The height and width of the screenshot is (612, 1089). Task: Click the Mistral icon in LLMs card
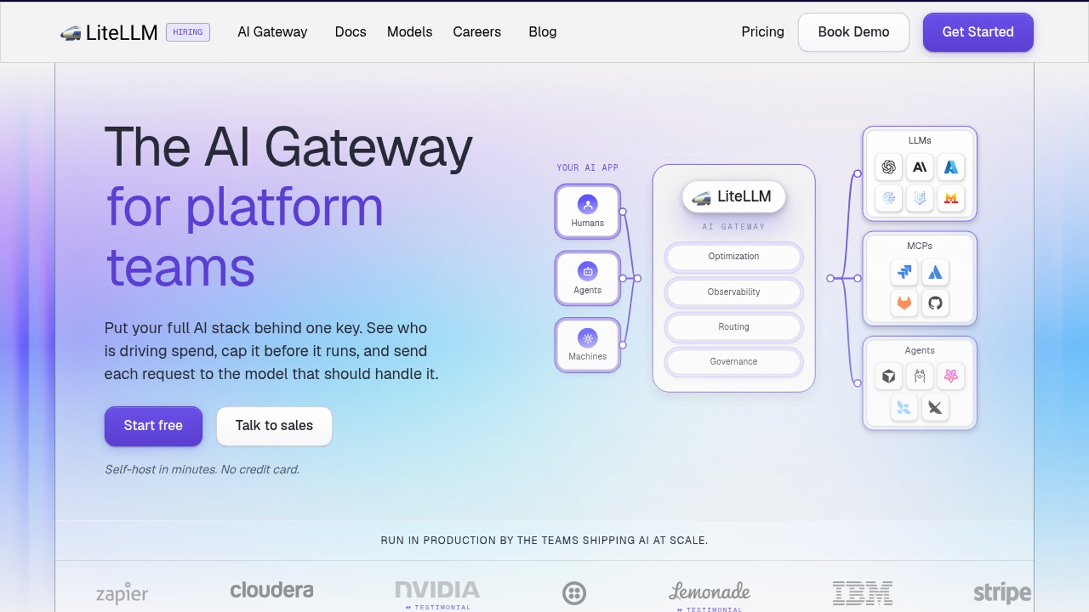[951, 198]
